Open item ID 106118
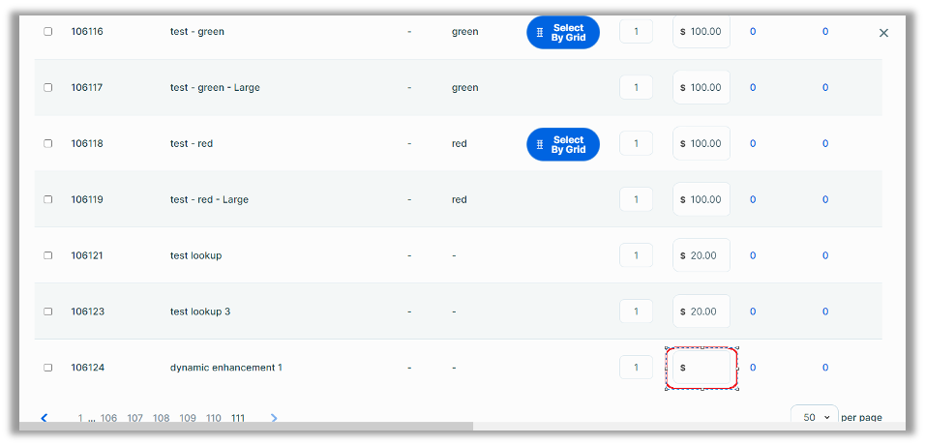Image resolution: width=925 pixels, height=445 pixels. tap(87, 144)
